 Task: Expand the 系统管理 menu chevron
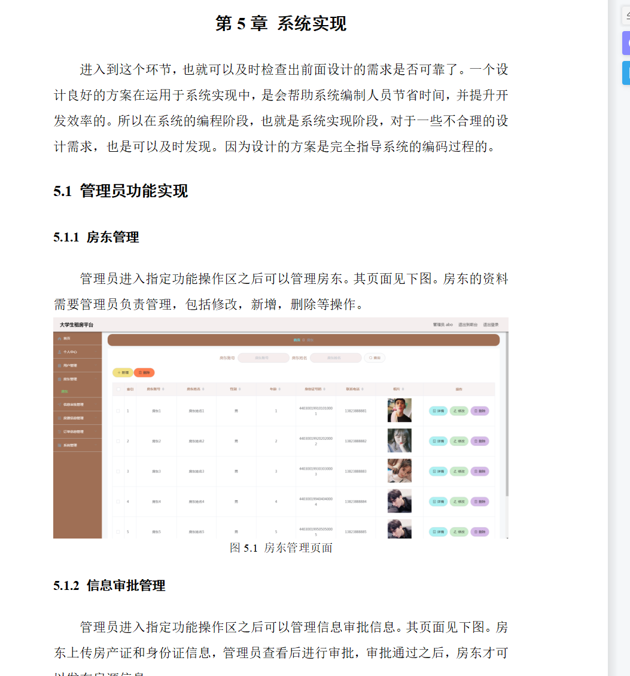(x=96, y=444)
